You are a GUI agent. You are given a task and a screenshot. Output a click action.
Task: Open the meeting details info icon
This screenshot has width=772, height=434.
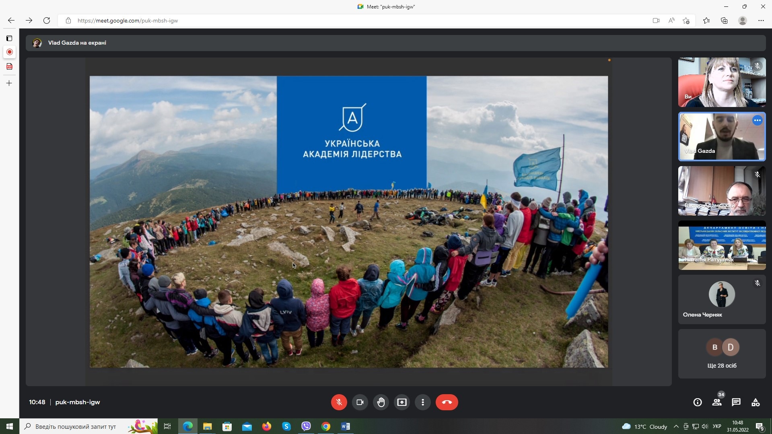click(697, 402)
